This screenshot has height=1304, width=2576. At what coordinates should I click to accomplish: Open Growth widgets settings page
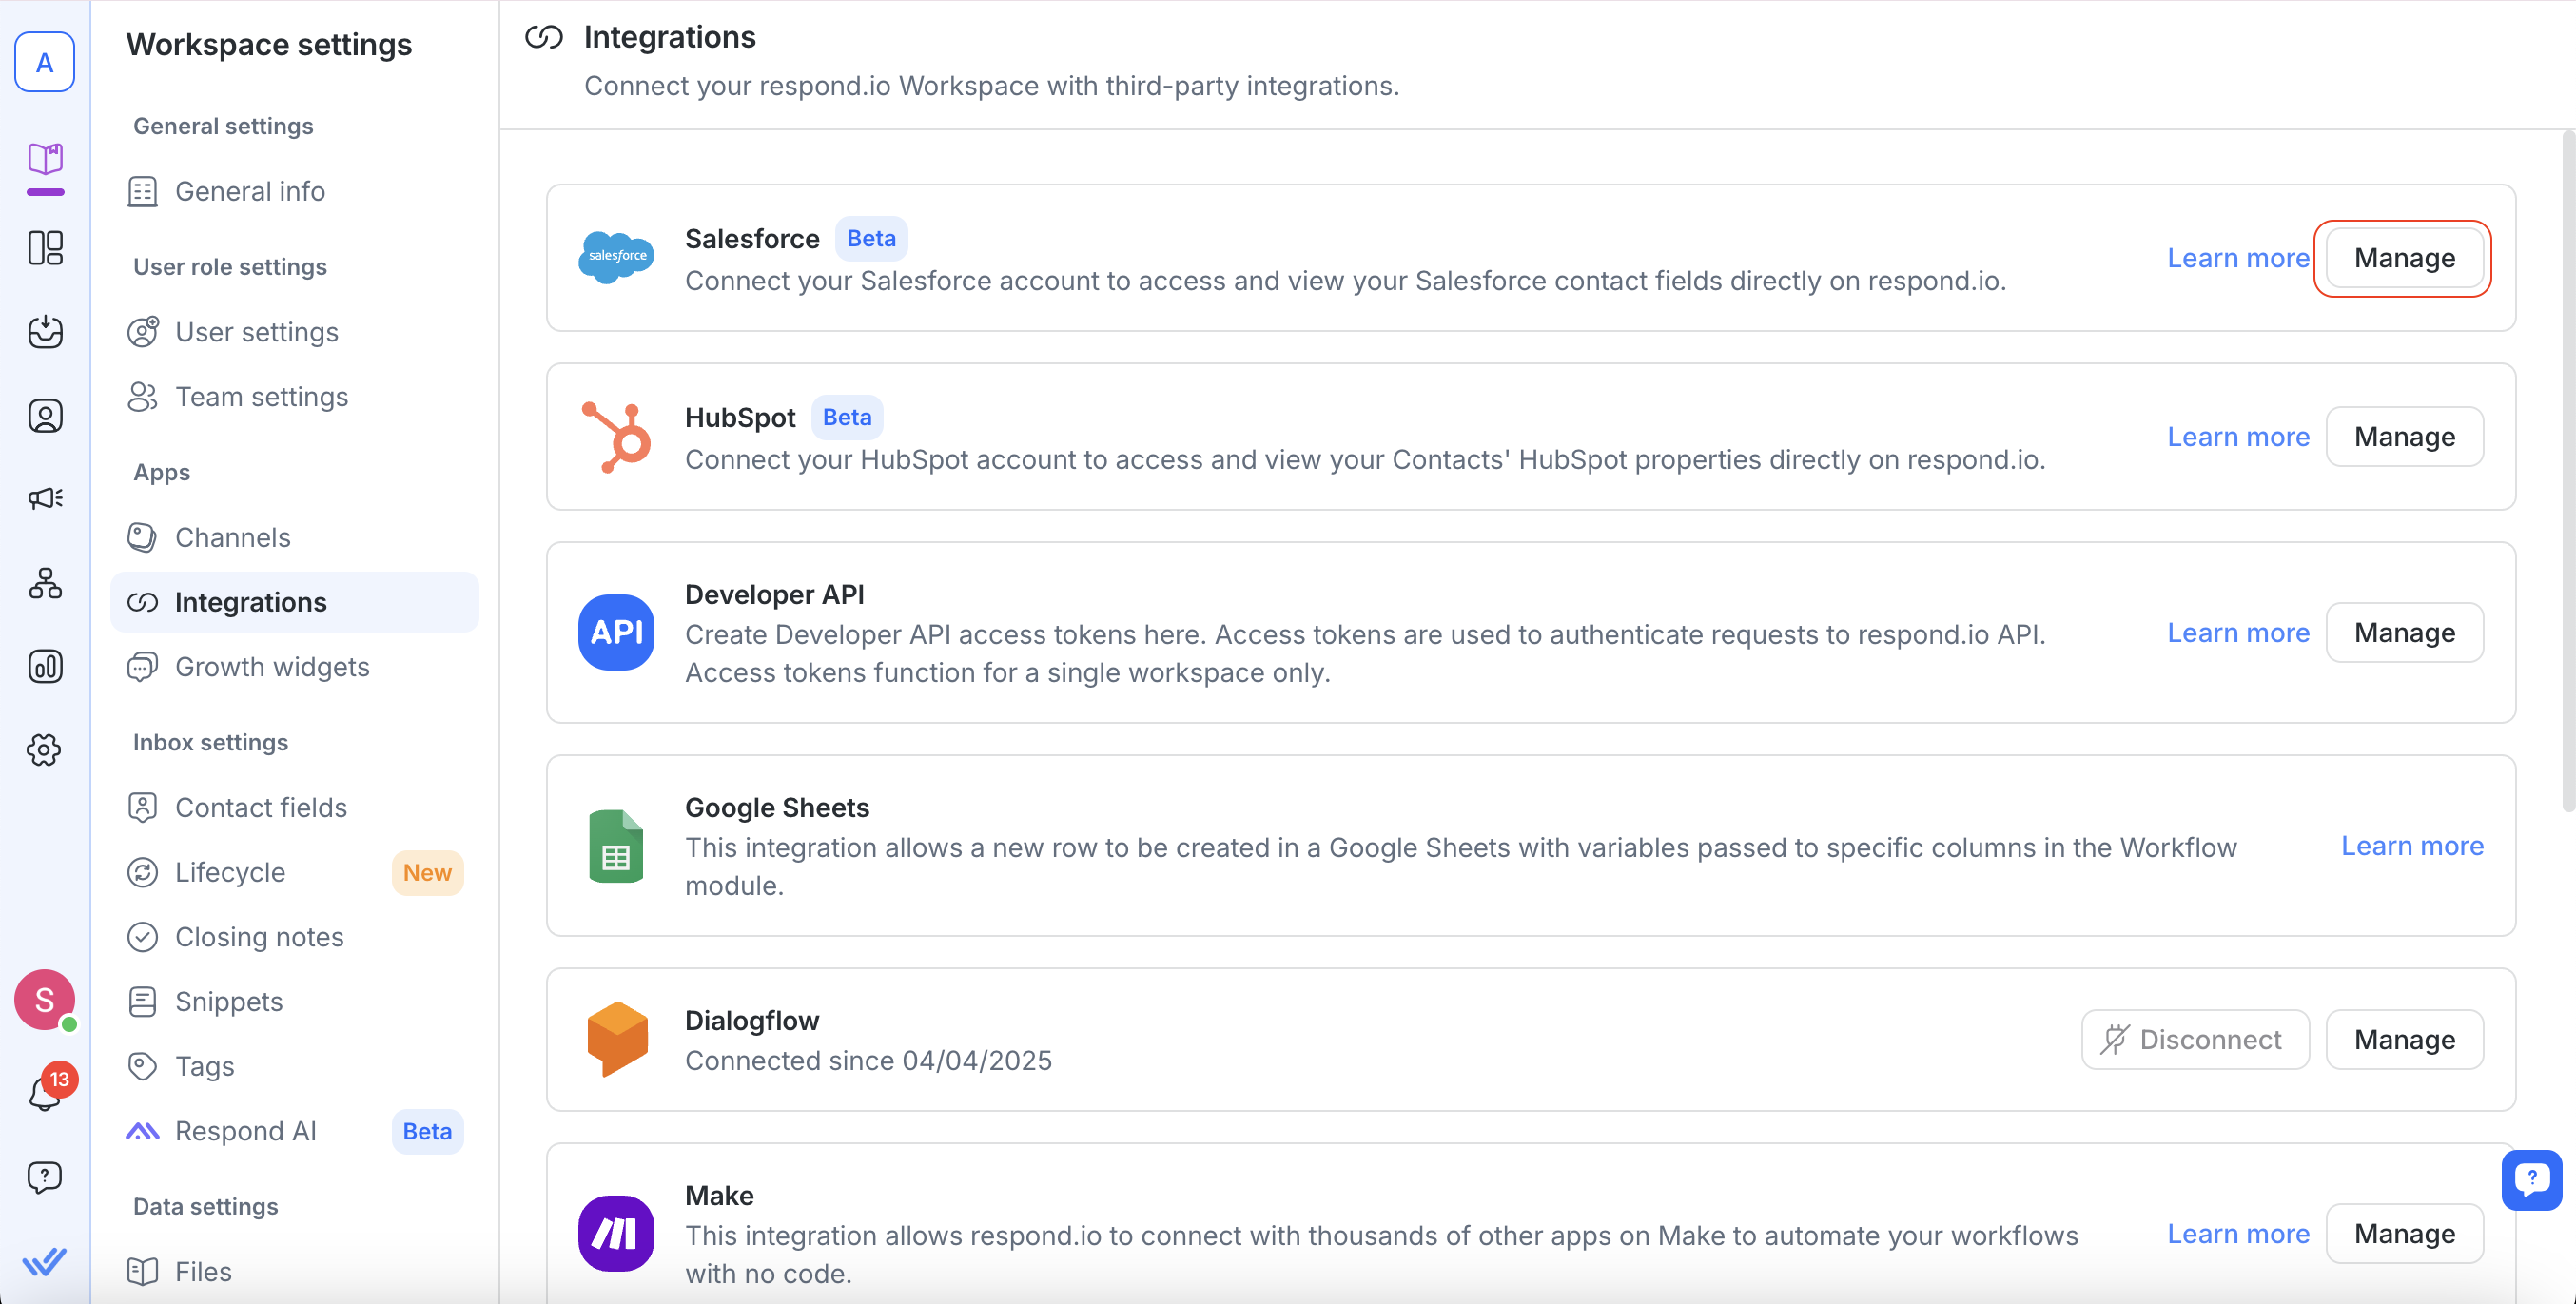272,666
